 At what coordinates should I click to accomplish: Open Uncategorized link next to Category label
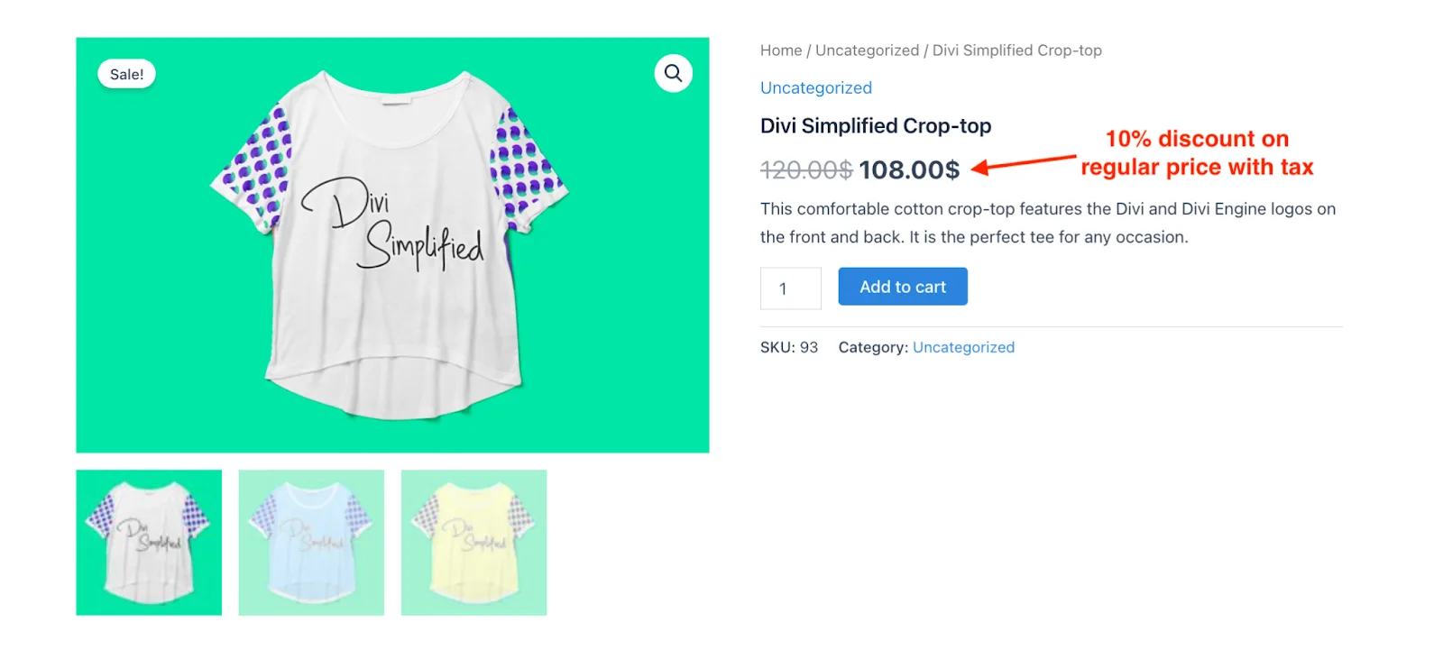[963, 347]
